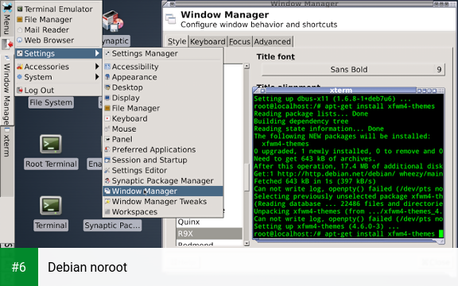Switch to the Focus tab
Image resolution: width=458 pixels, height=286 pixels.
tap(239, 42)
